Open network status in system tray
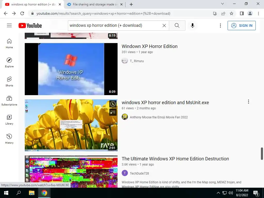 [225, 193]
